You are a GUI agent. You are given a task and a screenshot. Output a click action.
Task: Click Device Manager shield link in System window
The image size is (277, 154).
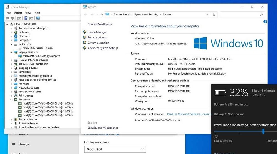97,32
